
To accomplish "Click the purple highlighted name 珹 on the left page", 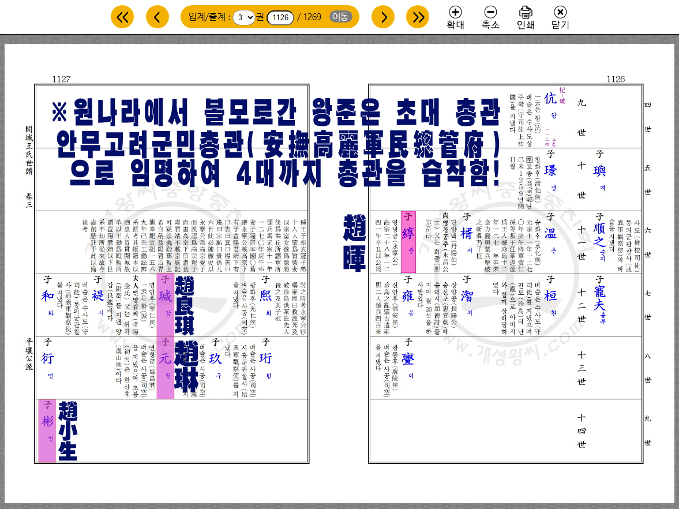I will point(165,305).
